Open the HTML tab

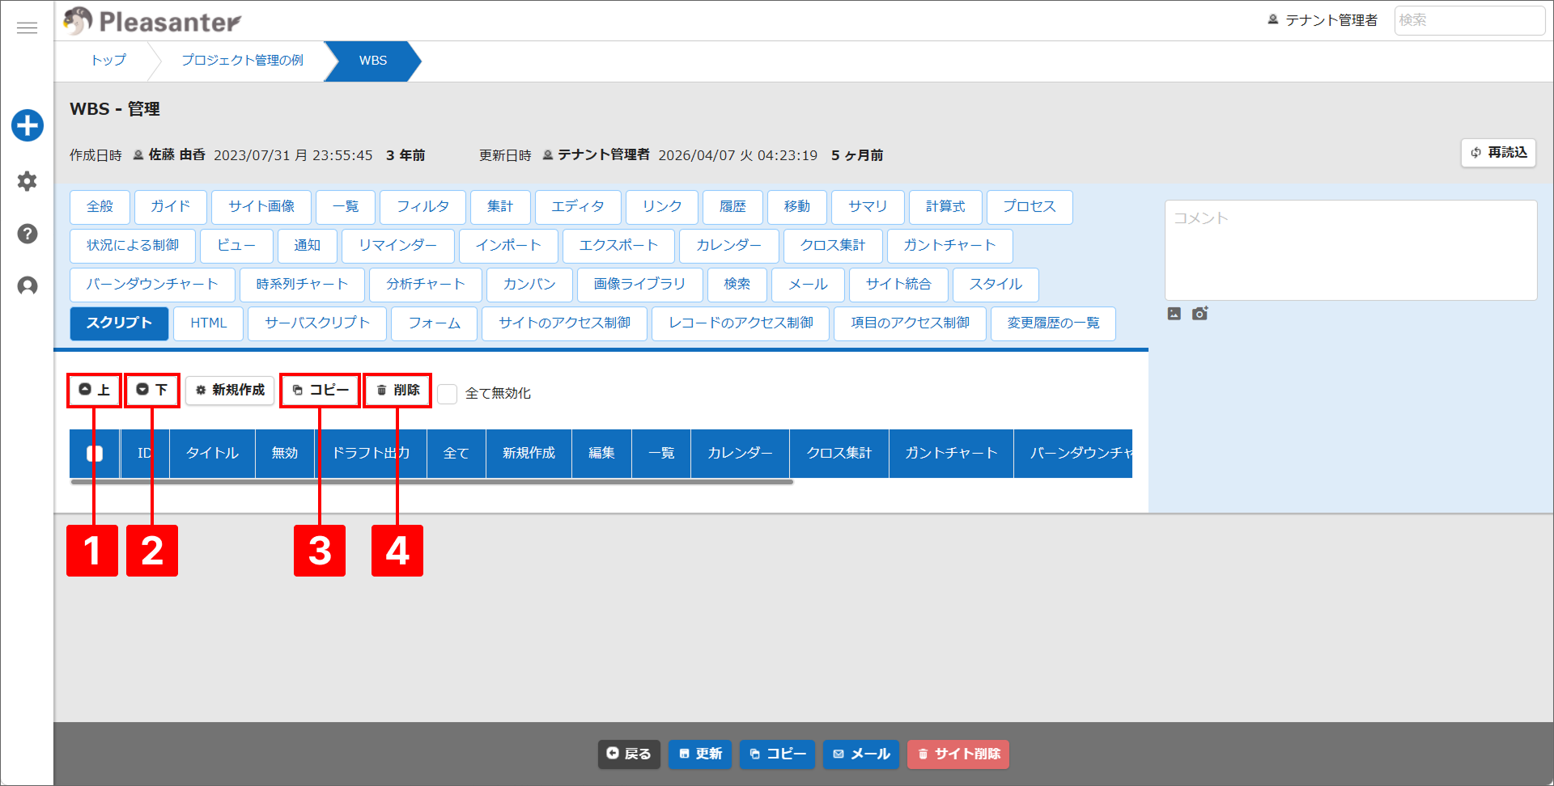click(209, 323)
